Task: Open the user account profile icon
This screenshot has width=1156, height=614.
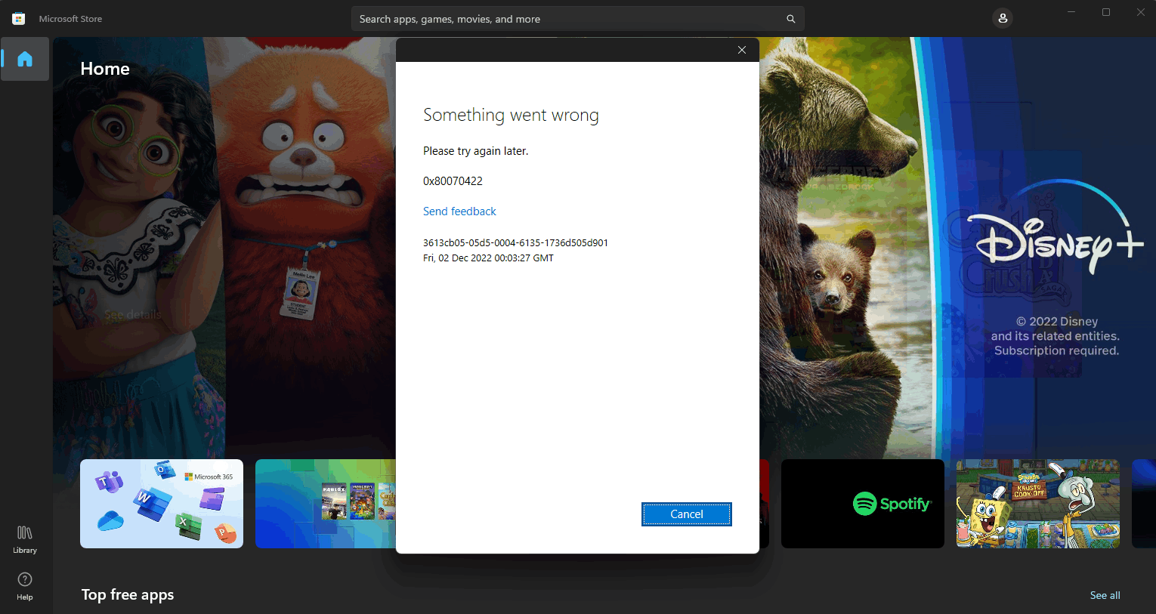Action: 1002,17
